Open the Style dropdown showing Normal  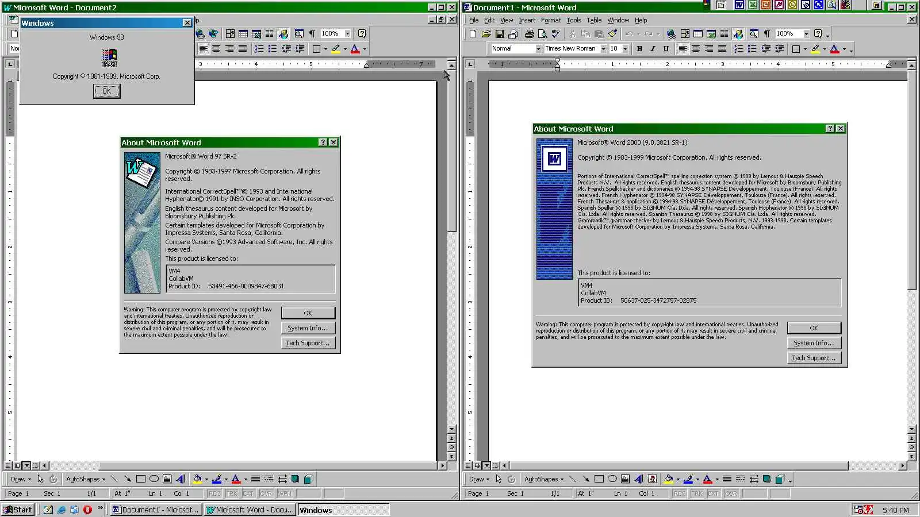click(538, 49)
